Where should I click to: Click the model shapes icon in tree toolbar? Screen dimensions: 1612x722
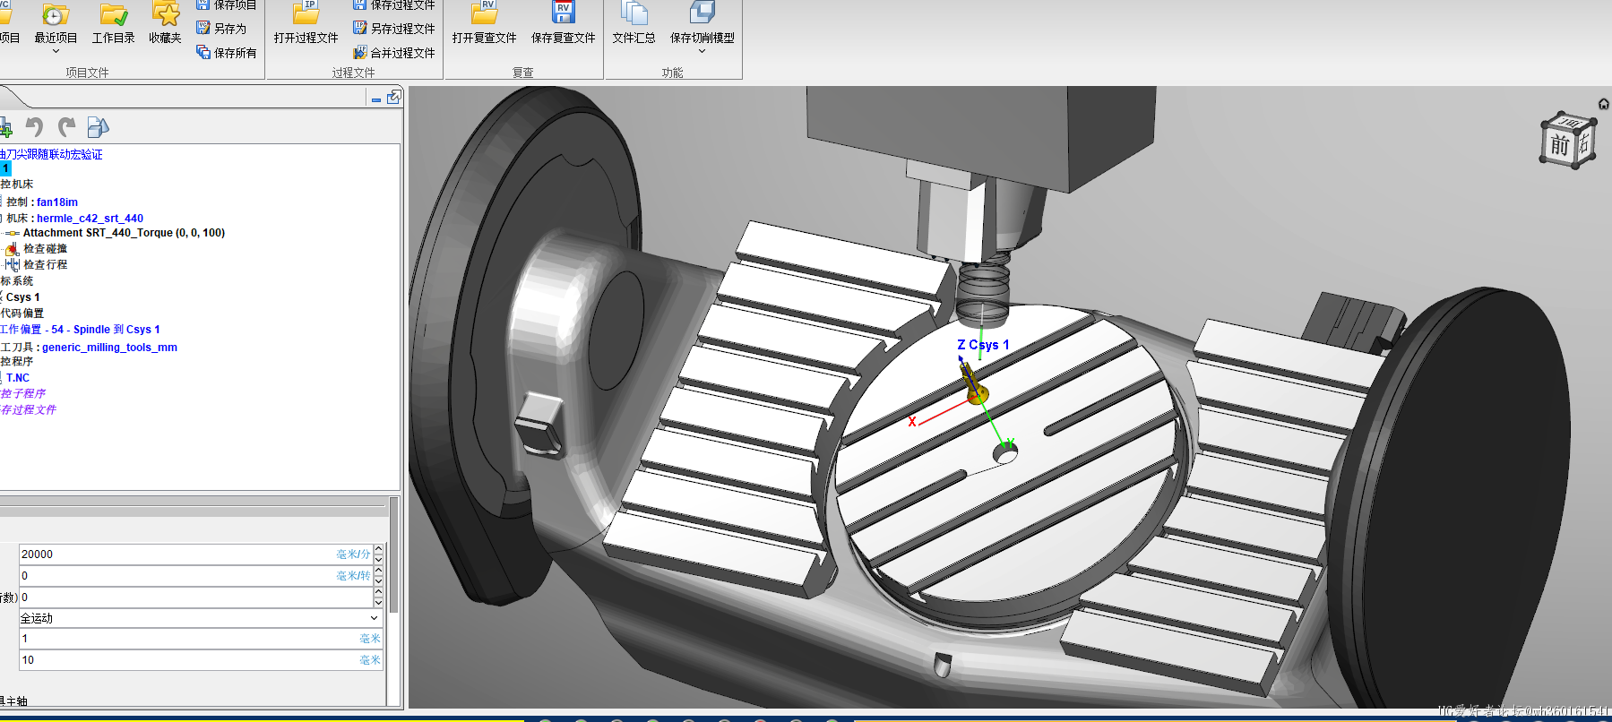coord(98,127)
